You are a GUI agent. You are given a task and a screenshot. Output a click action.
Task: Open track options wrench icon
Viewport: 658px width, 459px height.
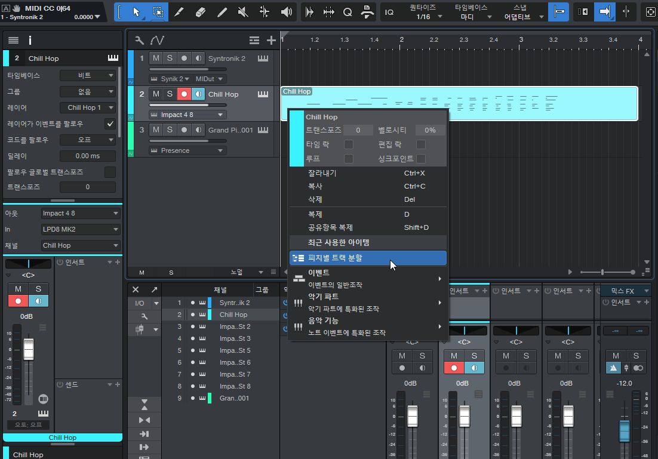pos(139,40)
